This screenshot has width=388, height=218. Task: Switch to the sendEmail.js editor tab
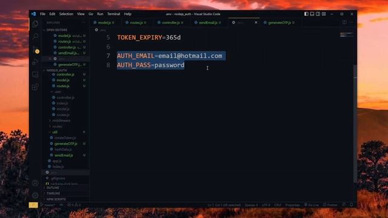pos(209,22)
